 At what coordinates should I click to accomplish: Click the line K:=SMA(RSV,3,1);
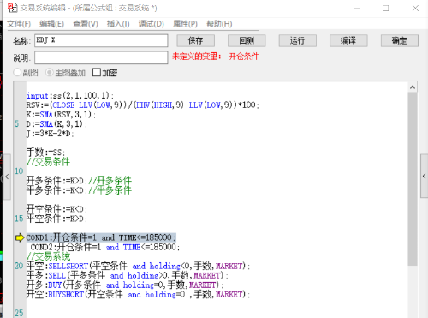[61, 114]
